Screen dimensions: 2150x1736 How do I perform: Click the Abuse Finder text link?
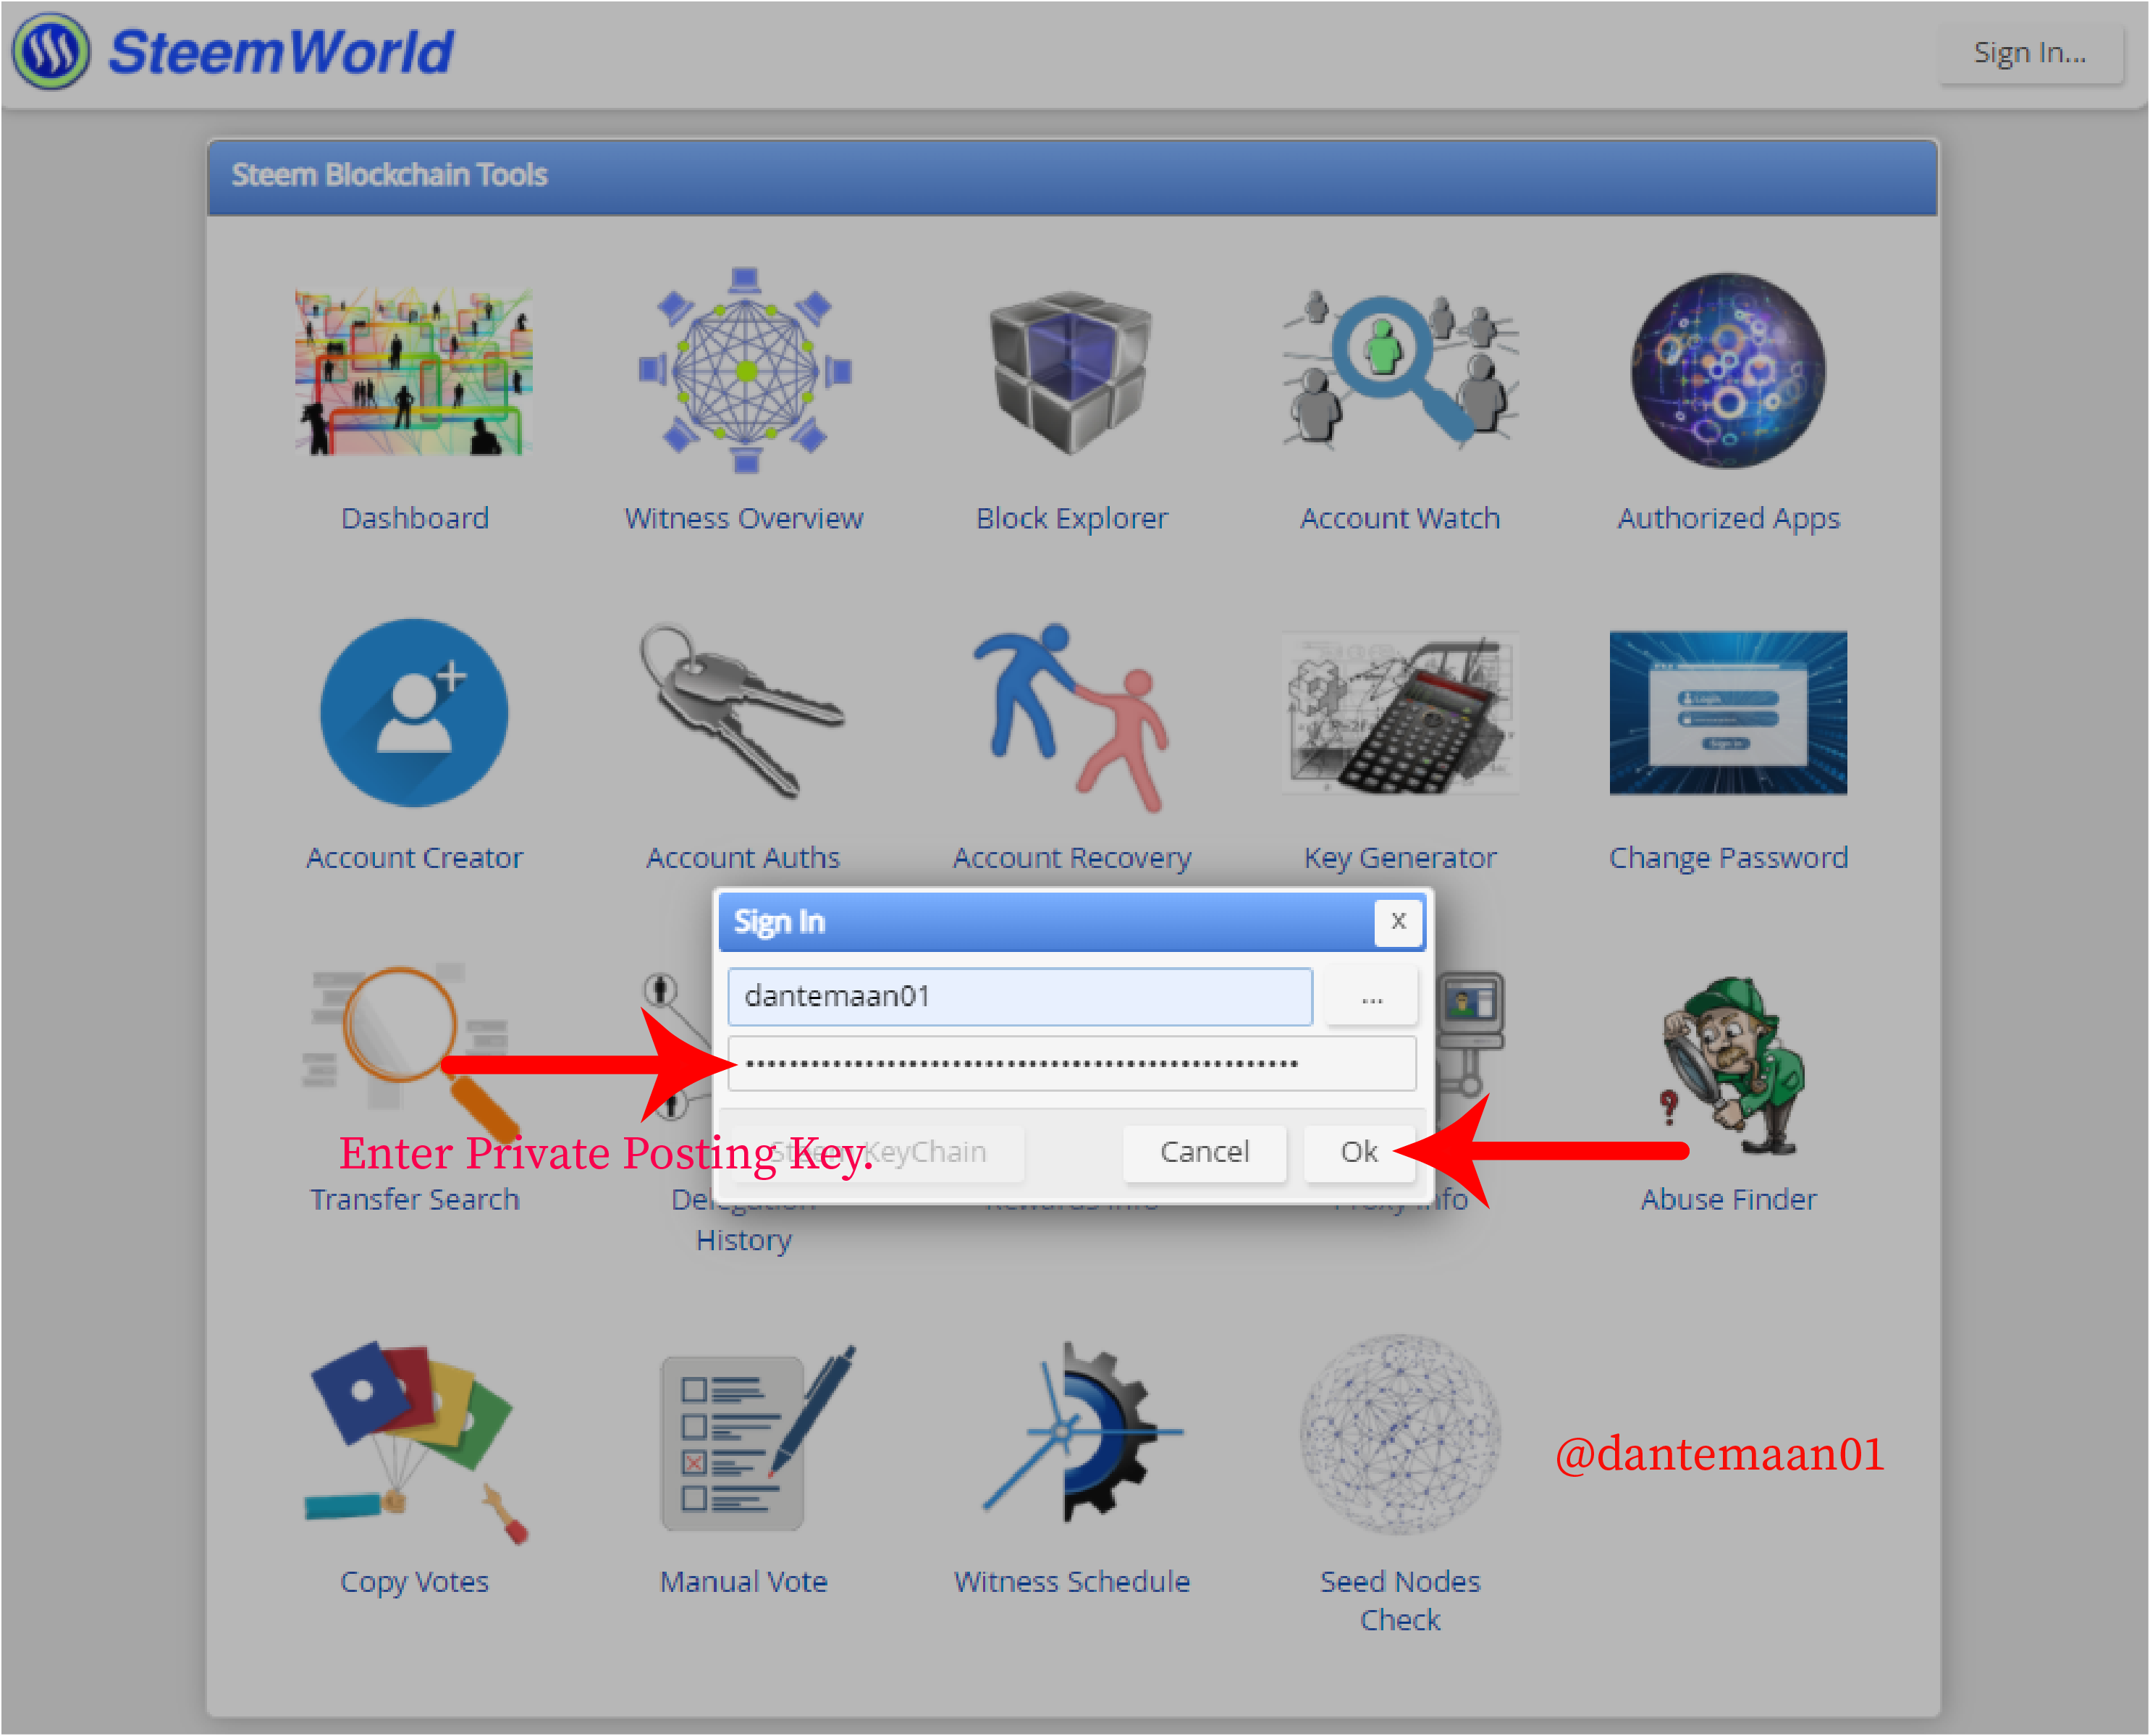pos(1728,1199)
